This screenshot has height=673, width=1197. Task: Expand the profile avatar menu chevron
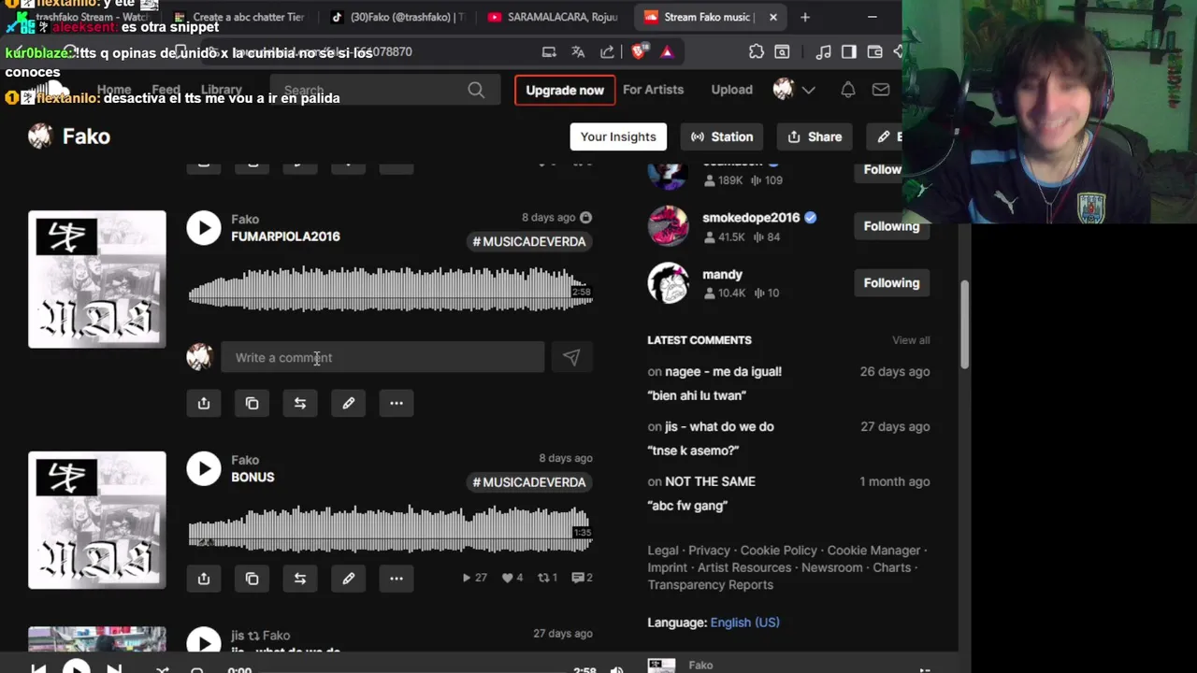(808, 90)
